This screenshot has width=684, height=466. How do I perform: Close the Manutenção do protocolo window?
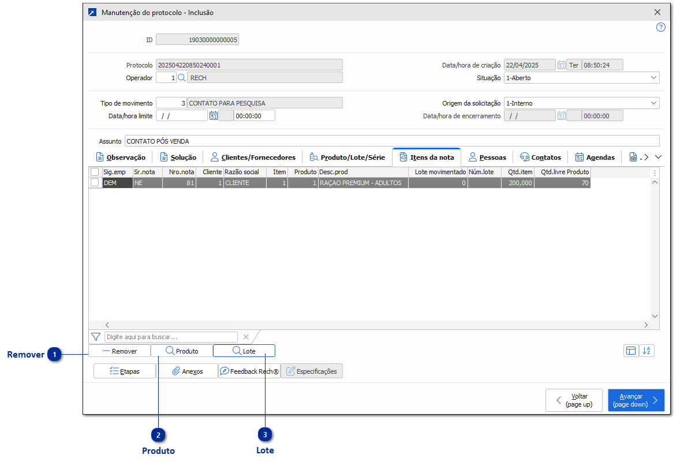click(657, 12)
